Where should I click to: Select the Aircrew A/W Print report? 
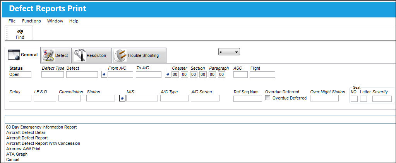click(x=23, y=149)
